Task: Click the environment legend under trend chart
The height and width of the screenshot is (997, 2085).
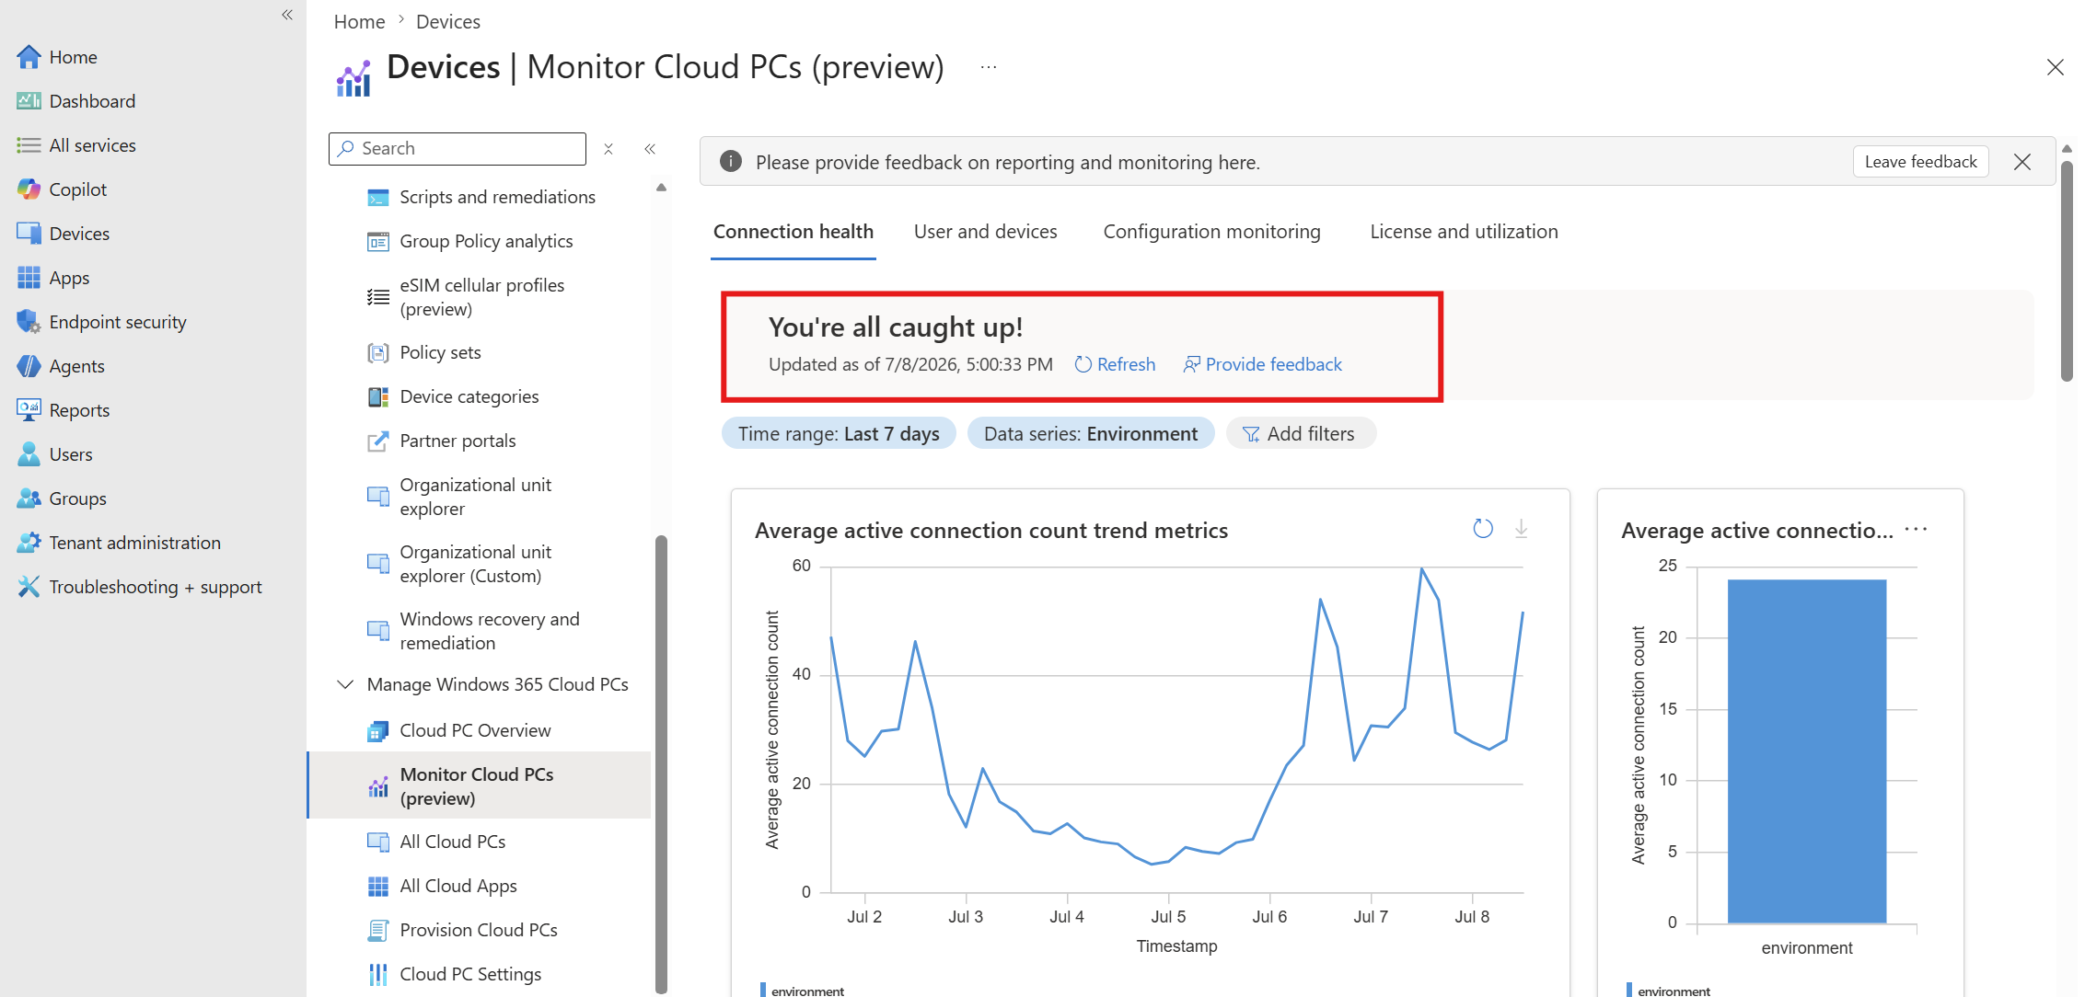Action: point(802,991)
